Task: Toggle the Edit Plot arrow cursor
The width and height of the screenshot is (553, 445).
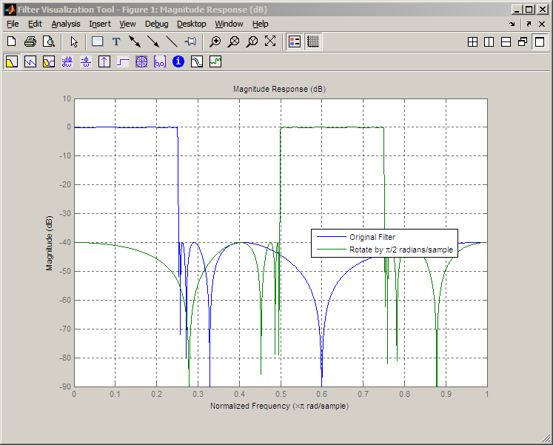Action: click(74, 41)
